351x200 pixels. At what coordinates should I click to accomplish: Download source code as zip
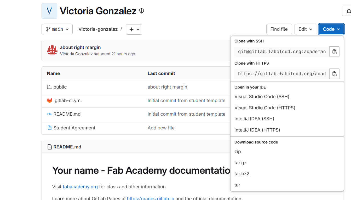[238, 152]
